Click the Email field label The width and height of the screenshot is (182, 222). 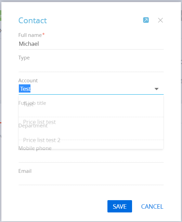[x=25, y=171]
